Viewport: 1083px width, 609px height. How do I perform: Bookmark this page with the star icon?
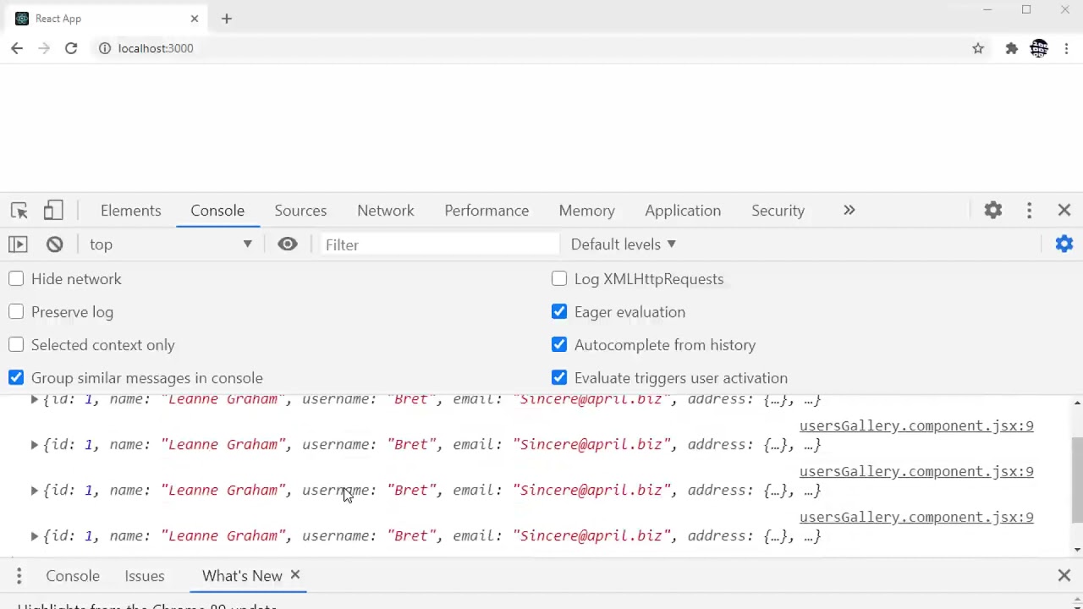pyautogui.click(x=978, y=48)
